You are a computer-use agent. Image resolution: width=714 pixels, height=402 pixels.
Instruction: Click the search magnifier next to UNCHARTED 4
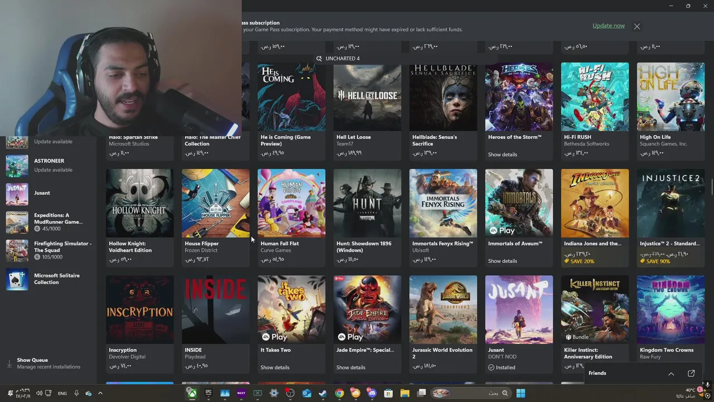tap(319, 59)
